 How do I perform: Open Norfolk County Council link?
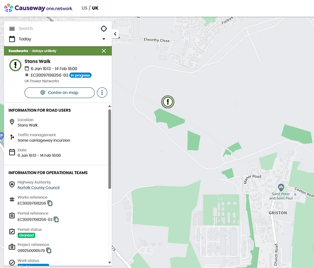click(x=38, y=188)
